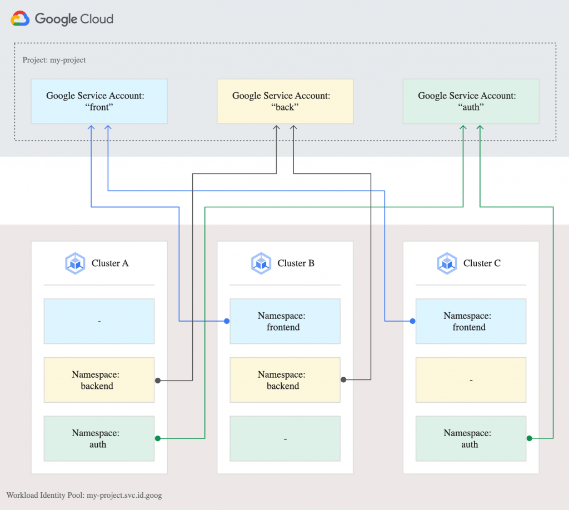Click the Workload Identity Pool footer text
This screenshot has height=510, width=569.
tap(84, 495)
